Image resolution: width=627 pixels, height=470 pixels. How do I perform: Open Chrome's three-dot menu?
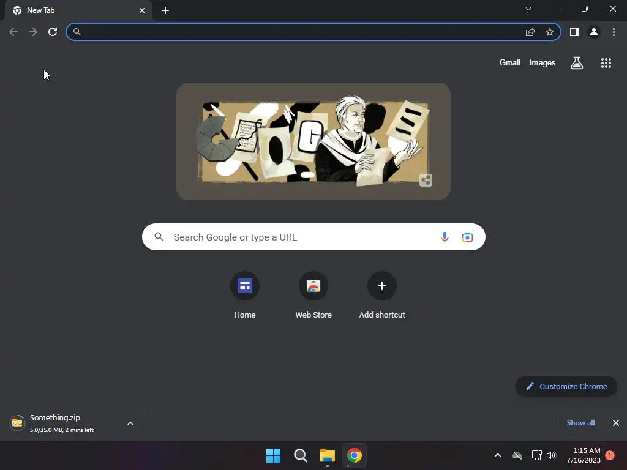pyautogui.click(x=614, y=32)
